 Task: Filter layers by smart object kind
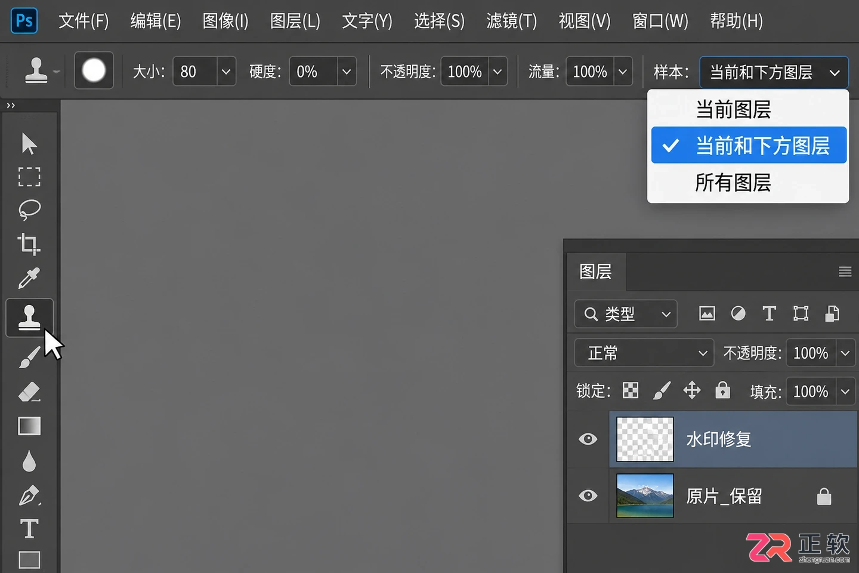pyautogui.click(x=832, y=313)
